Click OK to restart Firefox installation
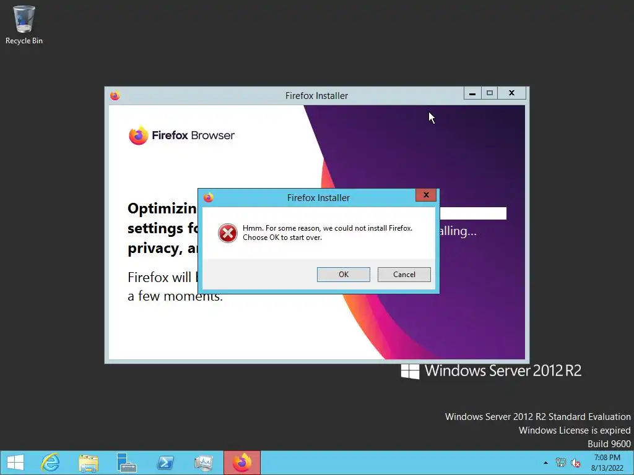Screen dimensions: 634x475 pyautogui.click(x=343, y=274)
